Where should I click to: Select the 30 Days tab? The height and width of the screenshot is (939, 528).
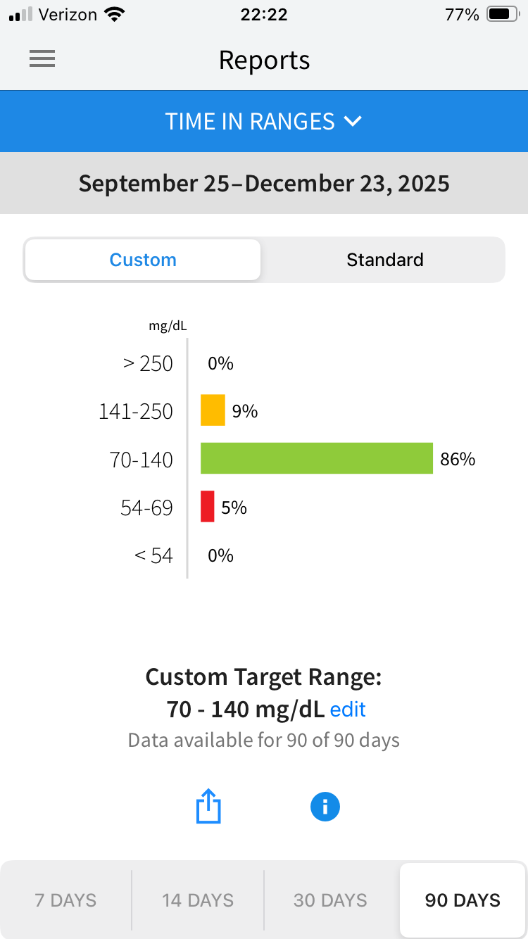pyautogui.click(x=330, y=900)
